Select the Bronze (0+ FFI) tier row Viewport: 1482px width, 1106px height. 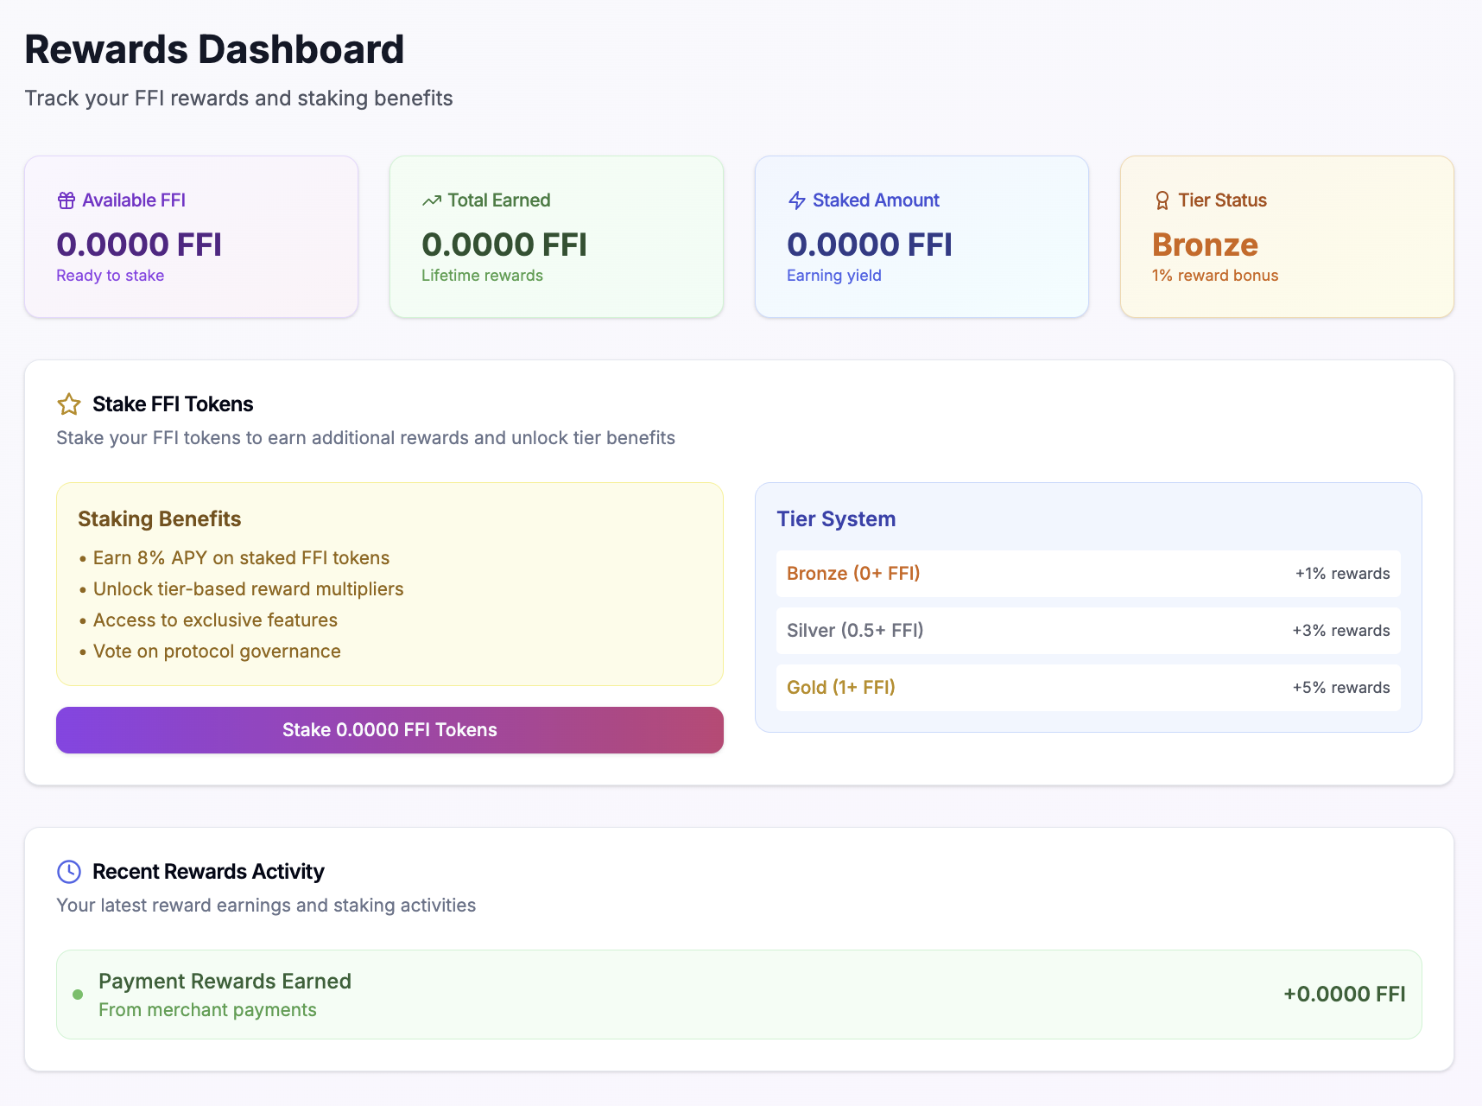pyautogui.click(x=1088, y=574)
